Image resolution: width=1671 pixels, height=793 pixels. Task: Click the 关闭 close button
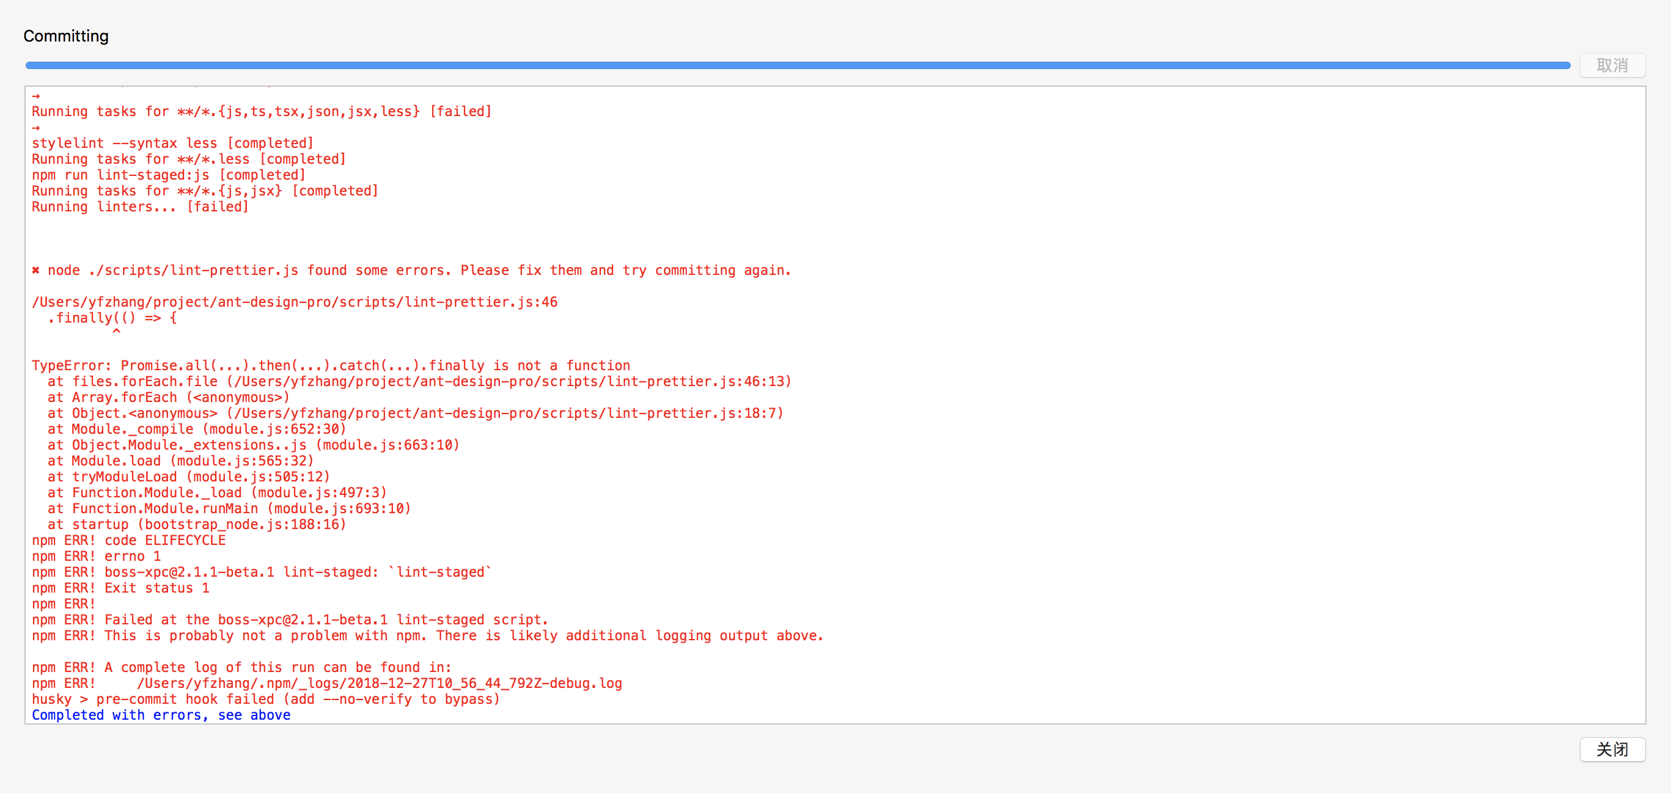(x=1612, y=750)
